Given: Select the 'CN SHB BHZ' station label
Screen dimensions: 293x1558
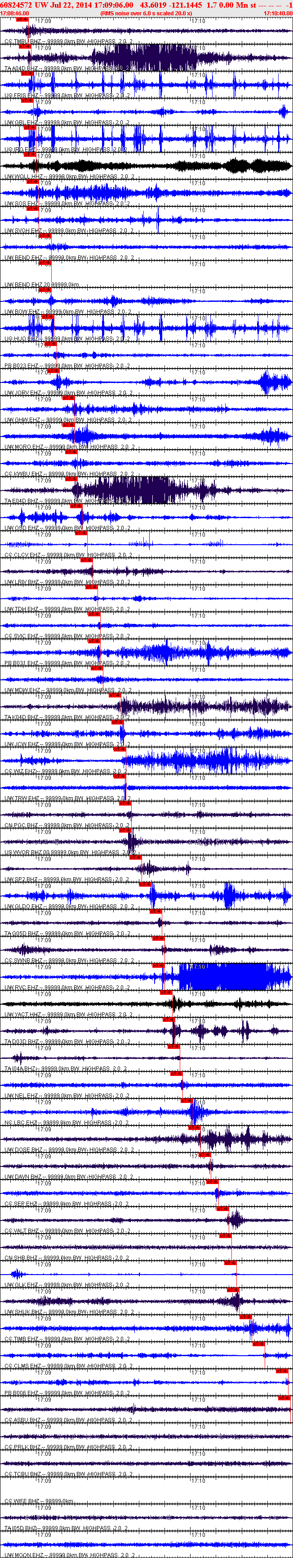Looking at the screenshot, I should click(22, 1257).
